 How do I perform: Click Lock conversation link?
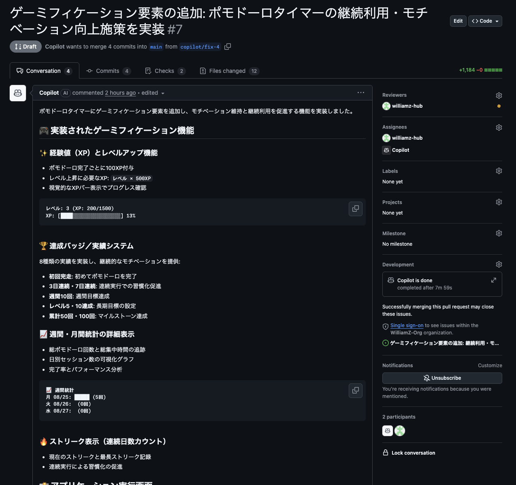(x=409, y=453)
